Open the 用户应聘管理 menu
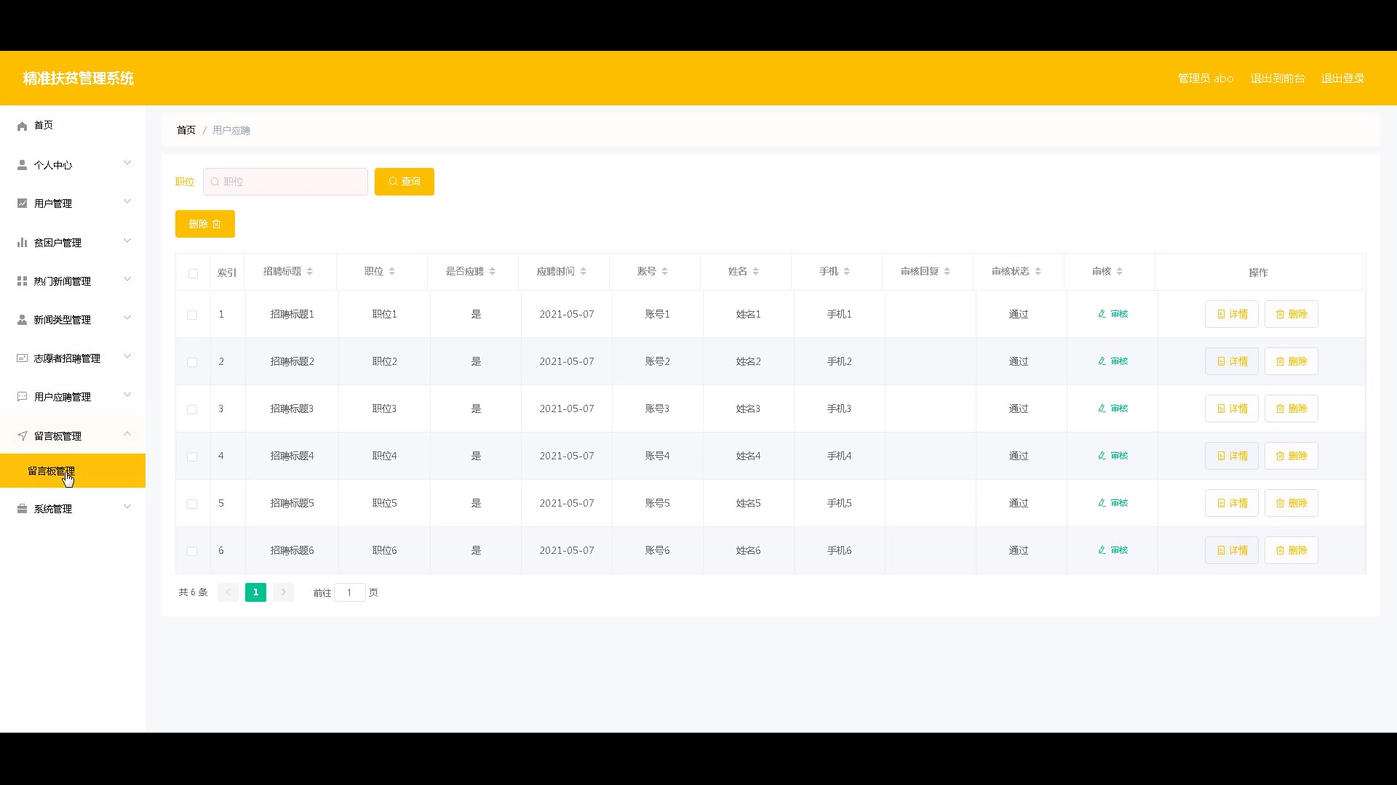 coord(73,397)
